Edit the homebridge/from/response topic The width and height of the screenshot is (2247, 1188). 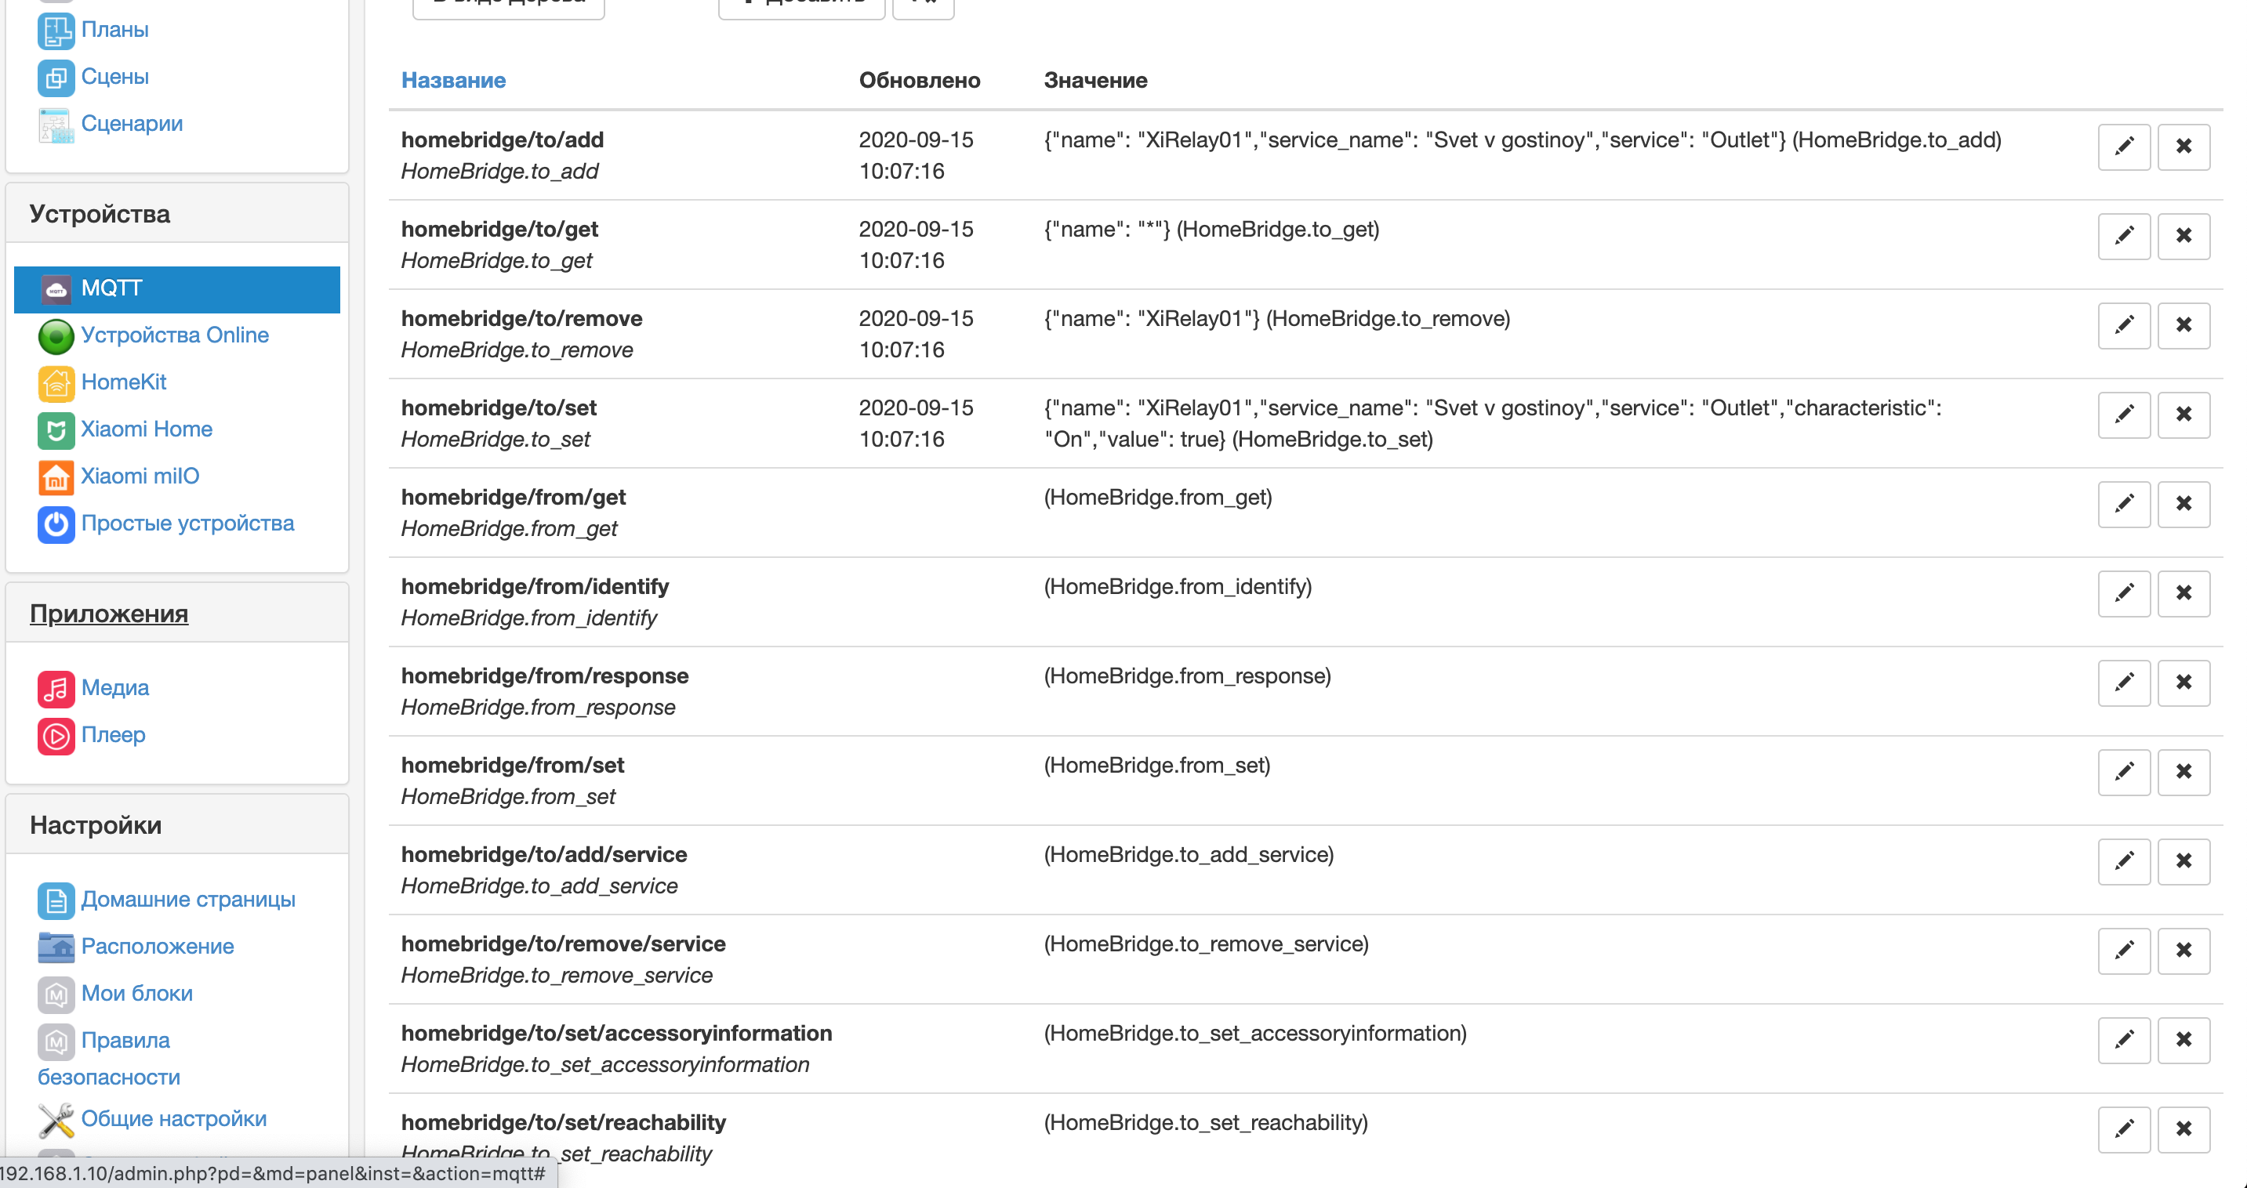point(2124,683)
